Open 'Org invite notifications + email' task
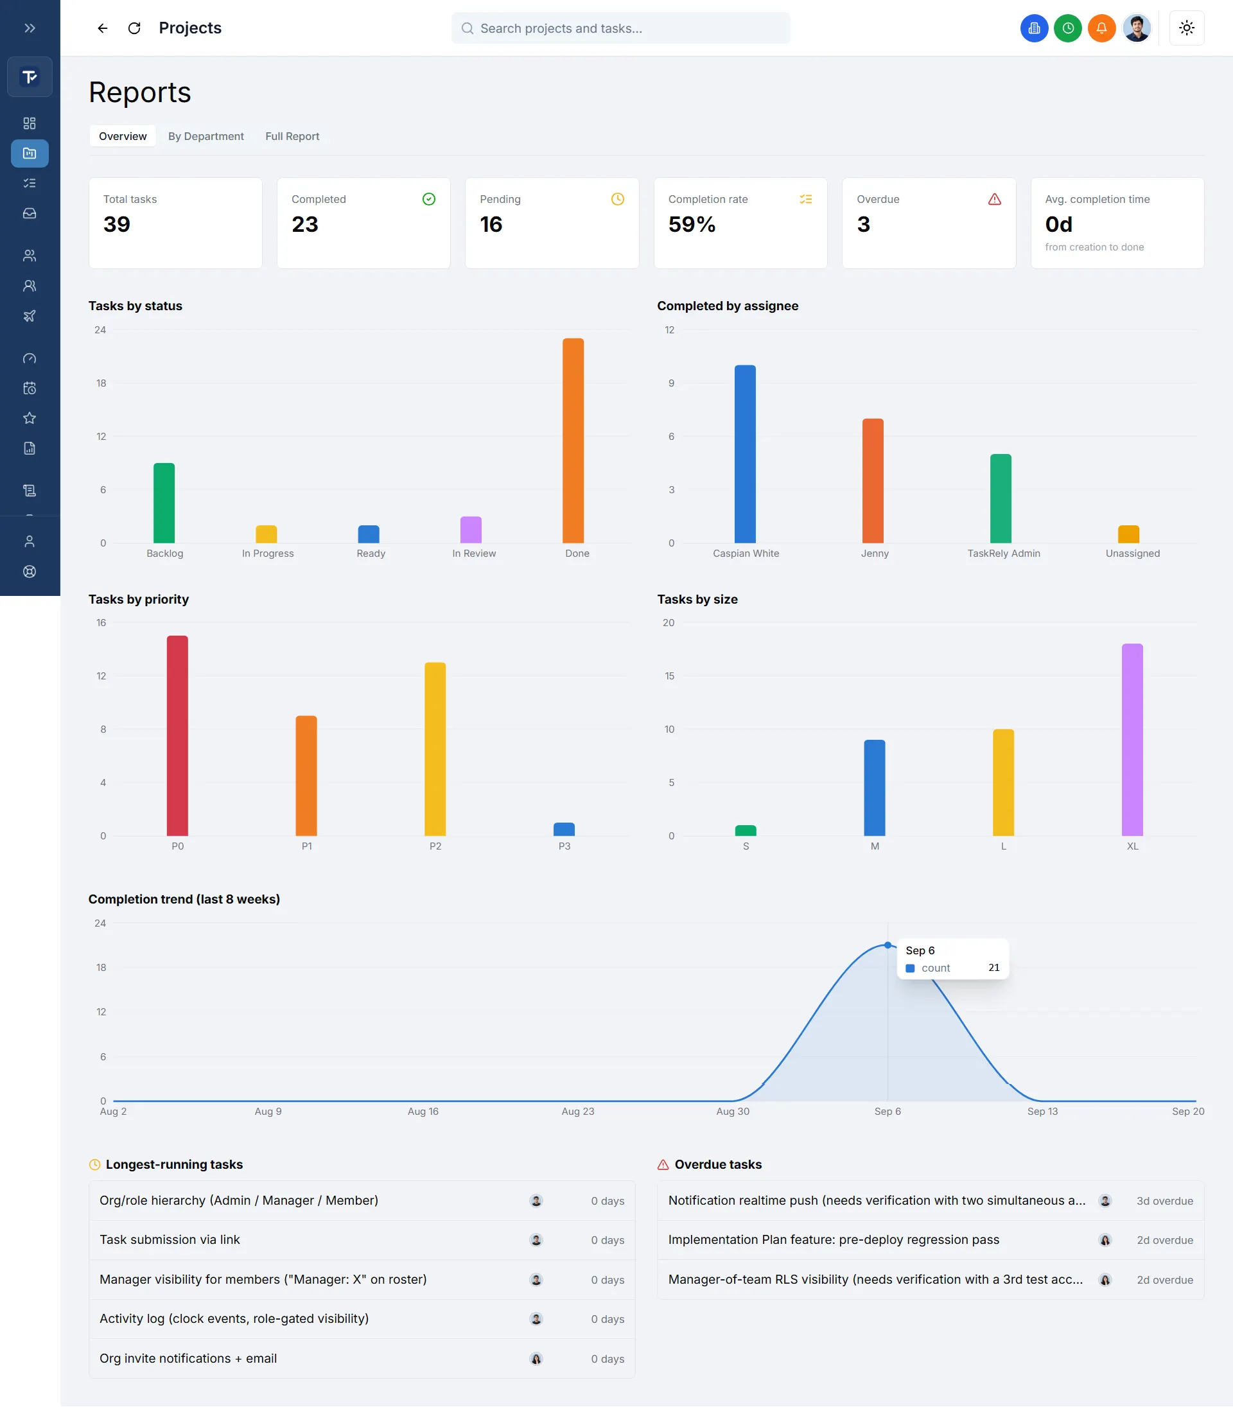This screenshot has height=1407, width=1233. 362,1359
